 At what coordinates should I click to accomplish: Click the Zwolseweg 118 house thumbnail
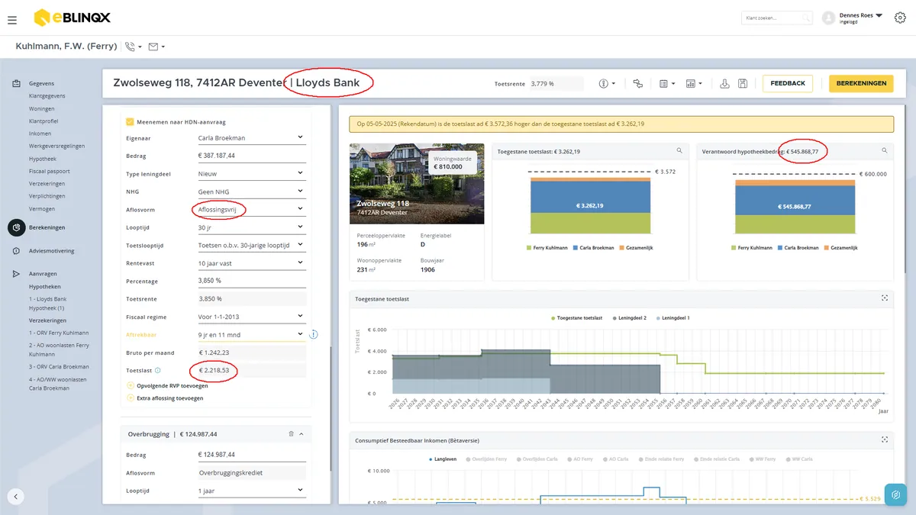417,184
